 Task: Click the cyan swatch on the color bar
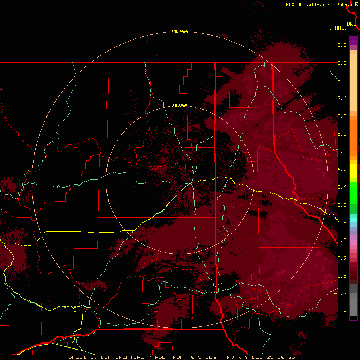[353, 220]
